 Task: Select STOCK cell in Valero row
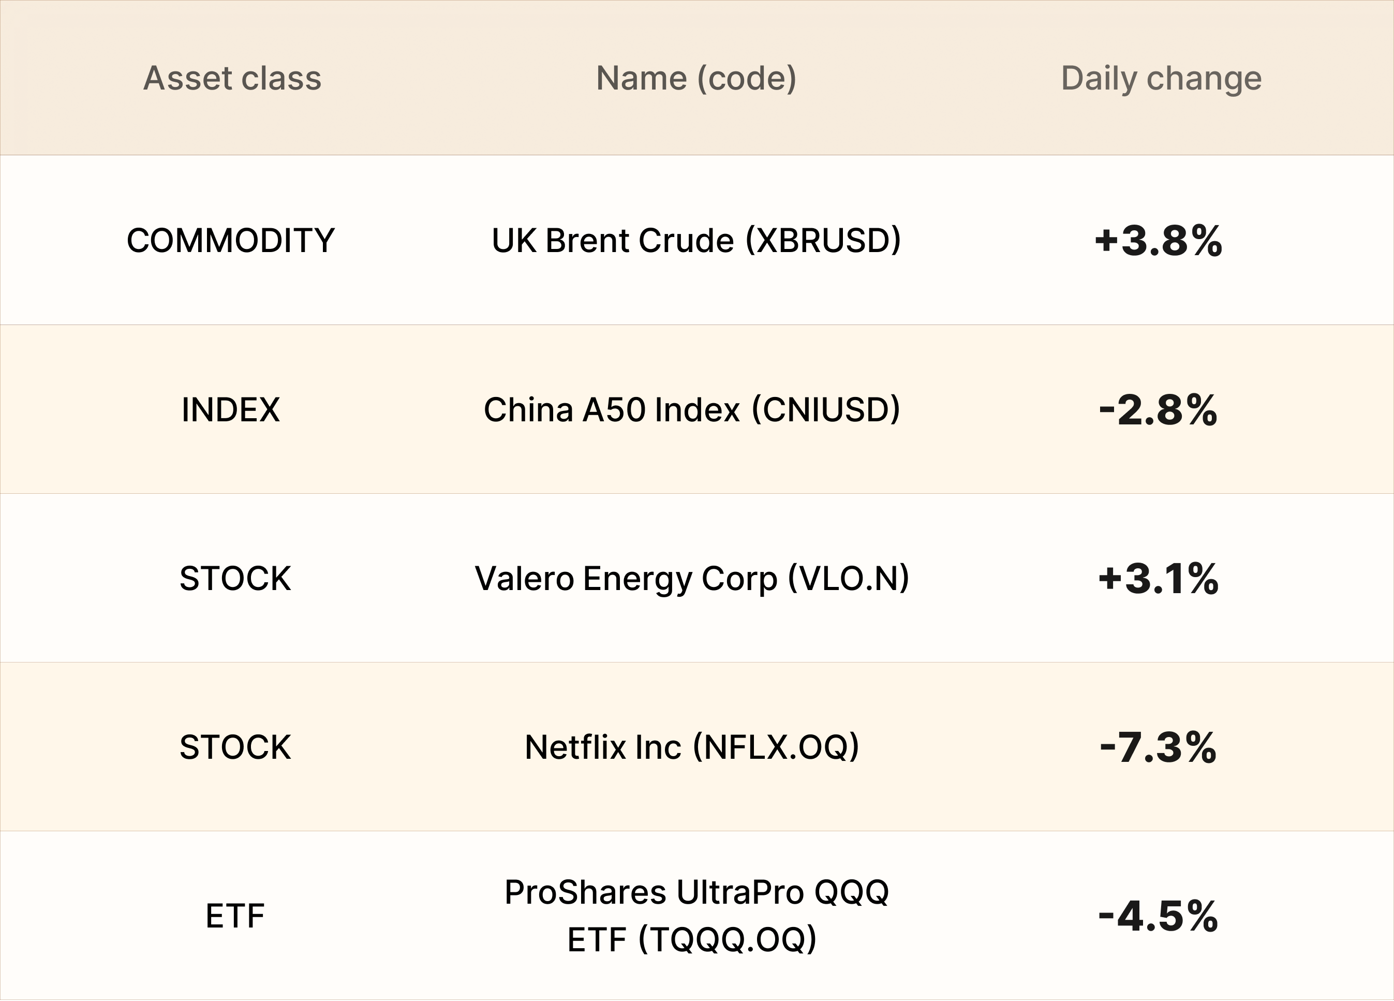click(235, 579)
